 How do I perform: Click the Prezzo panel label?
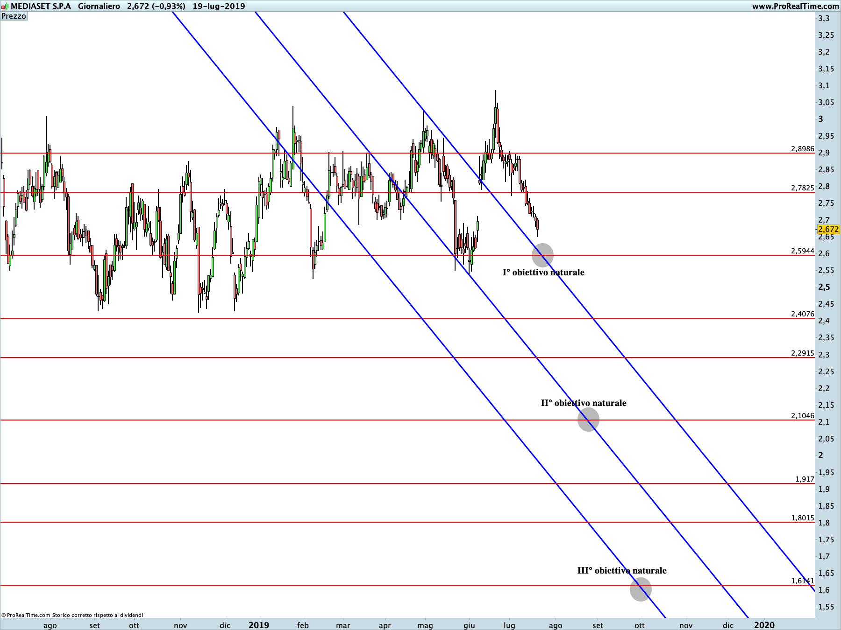[14, 16]
